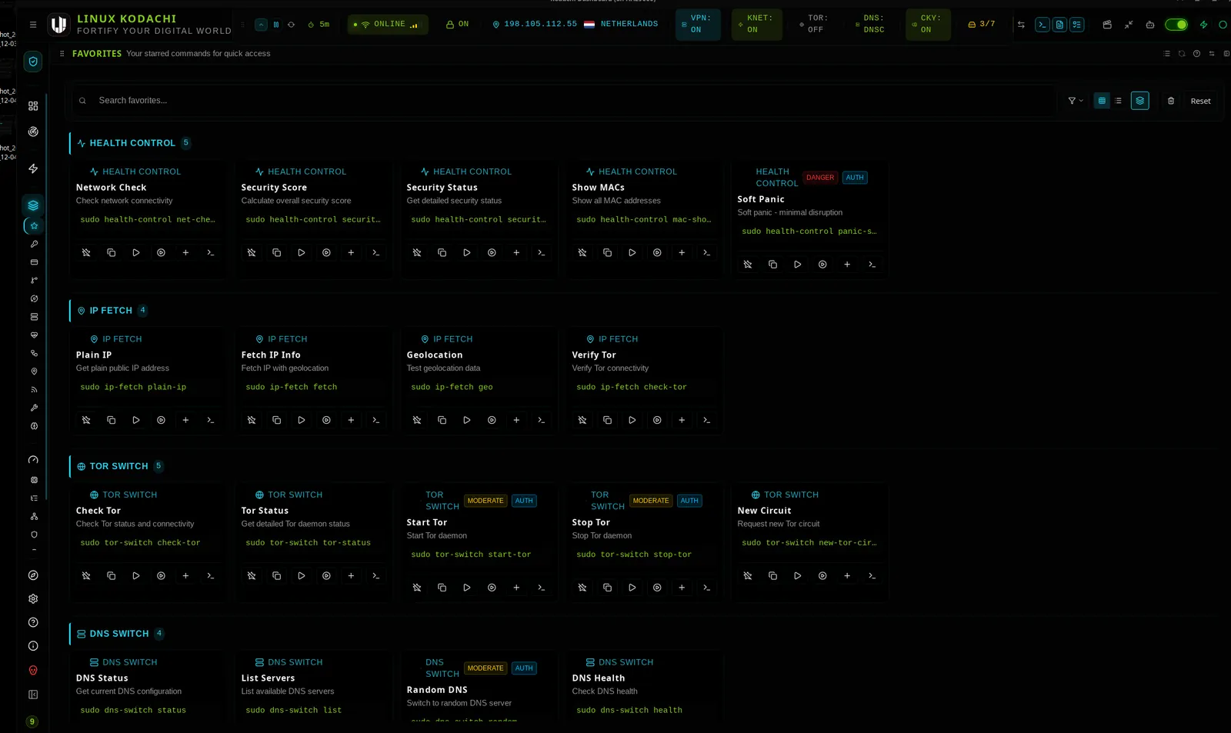Open Security Status command in terminal
The height and width of the screenshot is (733, 1231).
click(542, 253)
